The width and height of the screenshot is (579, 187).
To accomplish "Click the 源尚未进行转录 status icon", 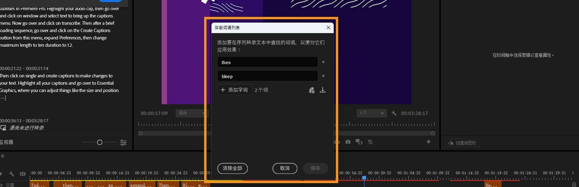I will pos(3,128).
